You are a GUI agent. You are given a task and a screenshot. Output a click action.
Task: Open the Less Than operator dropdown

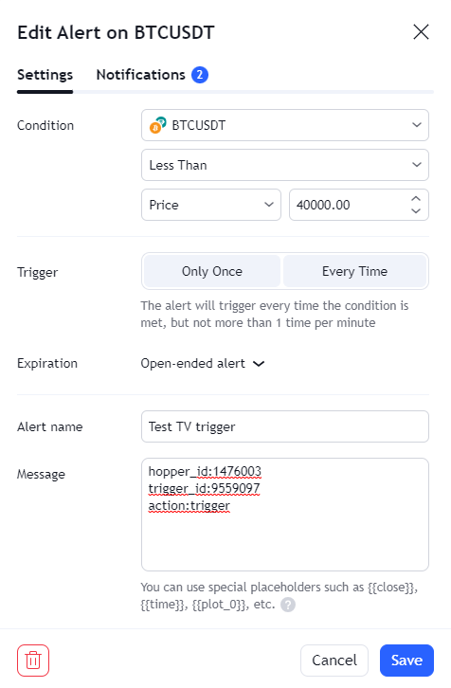tap(285, 165)
